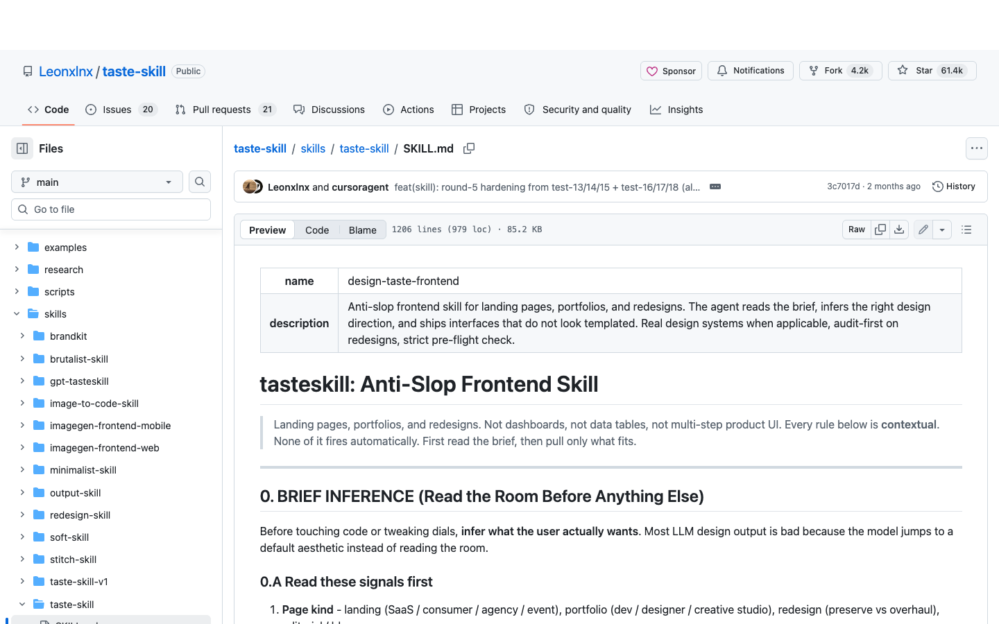Screen dimensions: 999x624
Task: Expand the gpt-tasteskill folder chevron
Action: [x=22, y=381]
